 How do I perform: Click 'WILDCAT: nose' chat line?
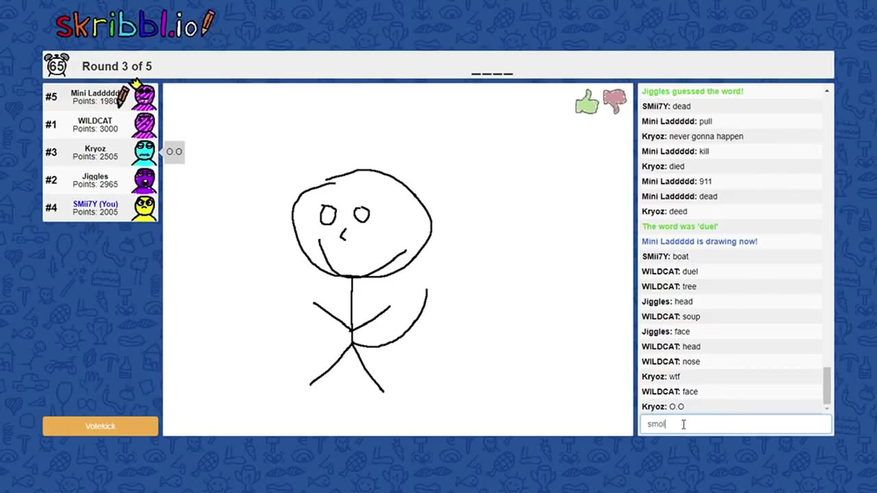click(671, 362)
